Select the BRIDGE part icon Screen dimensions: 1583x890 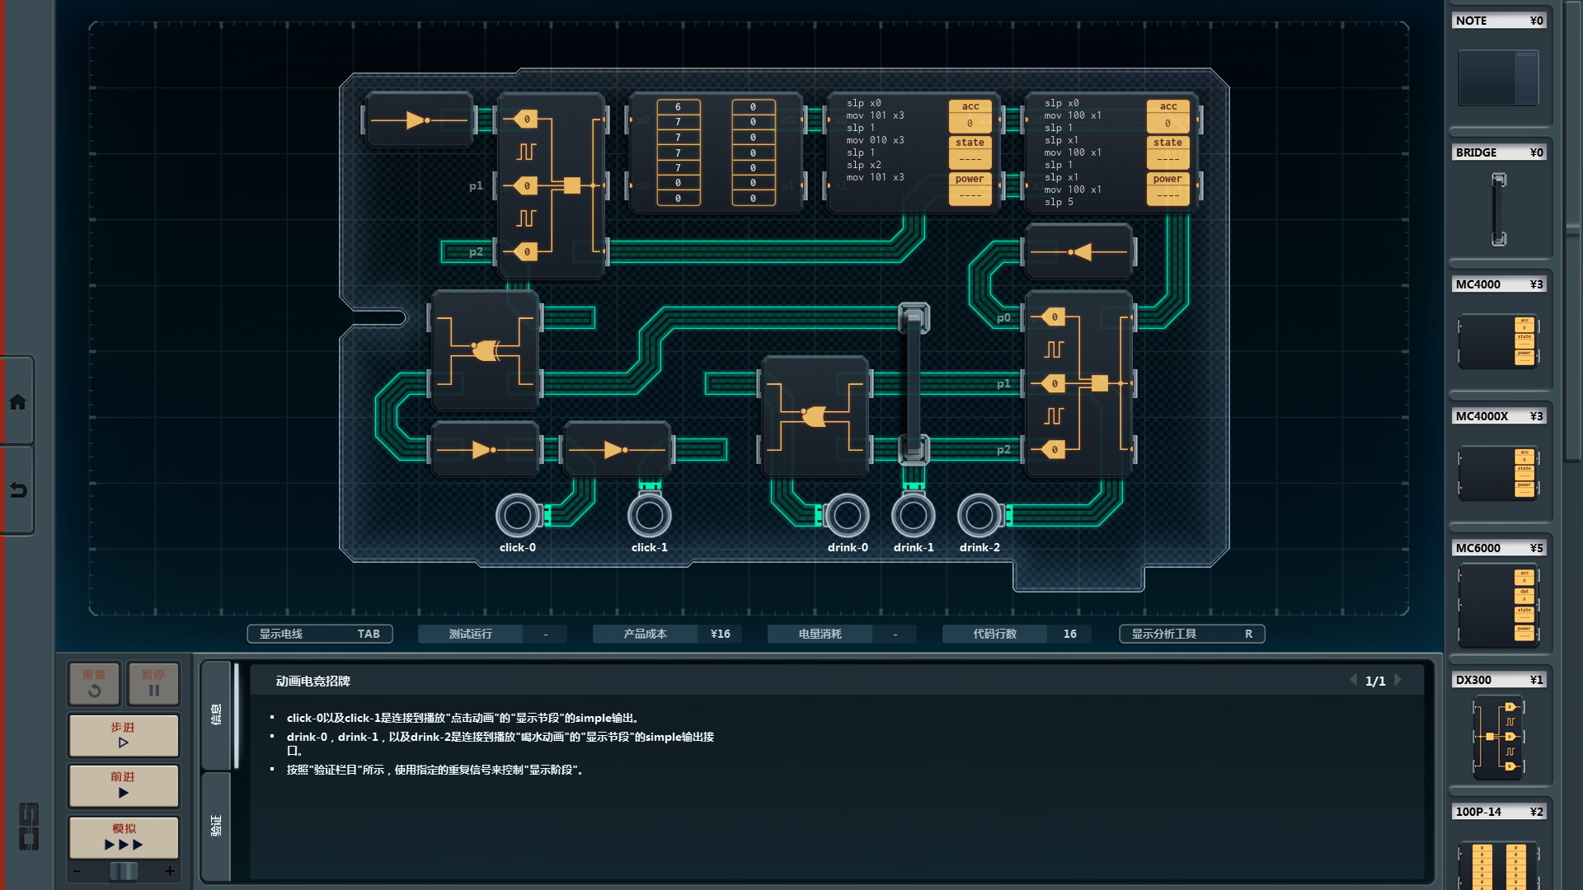pyautogui.click(x=1498, y=208)
